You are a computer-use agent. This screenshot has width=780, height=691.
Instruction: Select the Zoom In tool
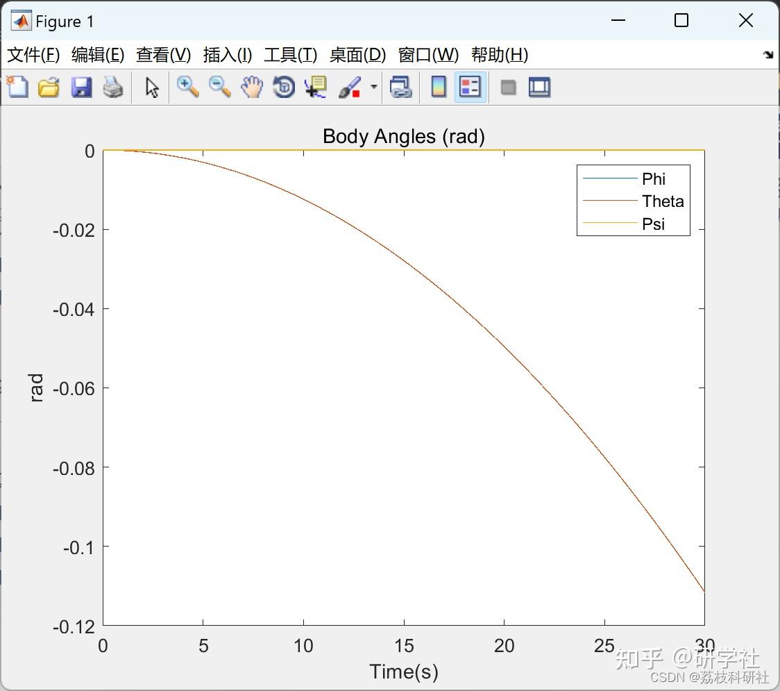coord(187,87)
